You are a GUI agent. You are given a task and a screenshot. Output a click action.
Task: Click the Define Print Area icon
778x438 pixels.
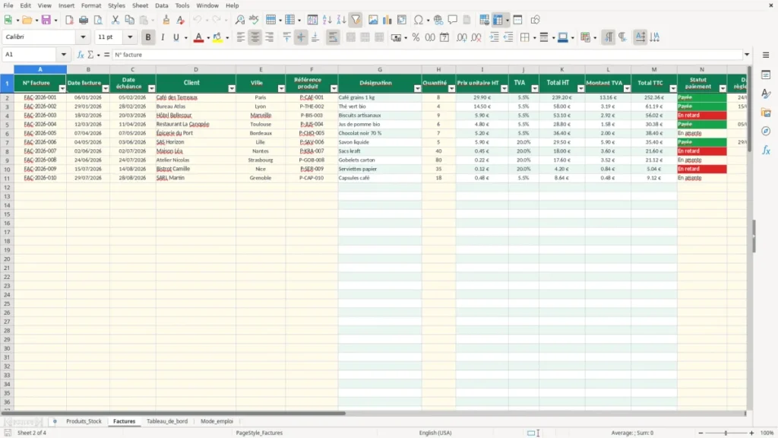[484, 20]
